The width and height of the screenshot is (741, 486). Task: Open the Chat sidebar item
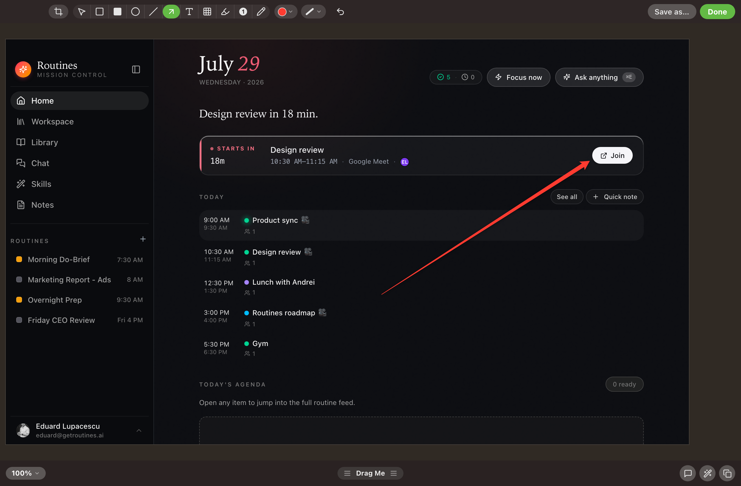click(x=79, y=163)
